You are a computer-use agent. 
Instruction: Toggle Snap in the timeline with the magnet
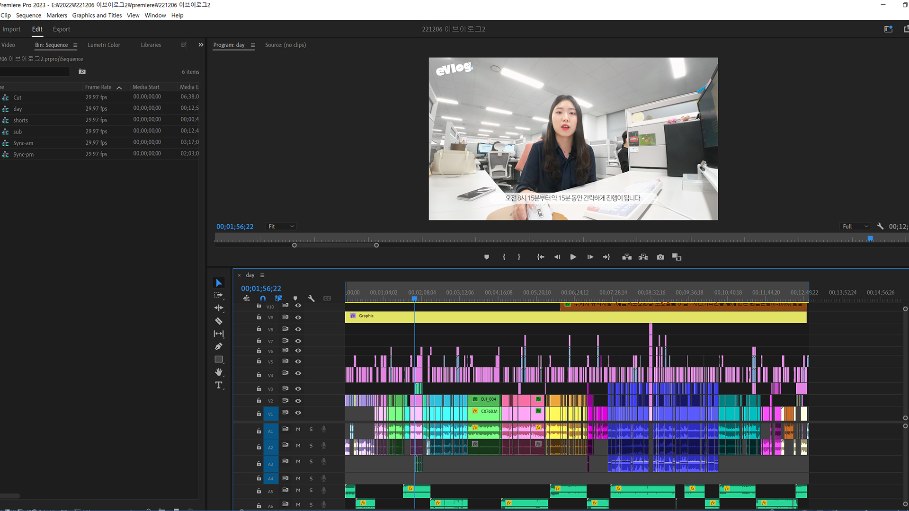263,299
